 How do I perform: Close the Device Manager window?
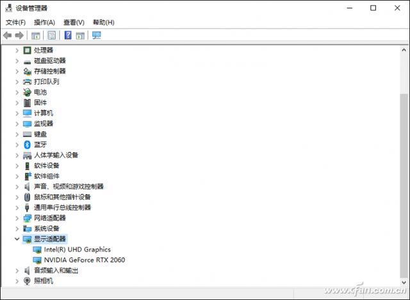pos(397,8)
